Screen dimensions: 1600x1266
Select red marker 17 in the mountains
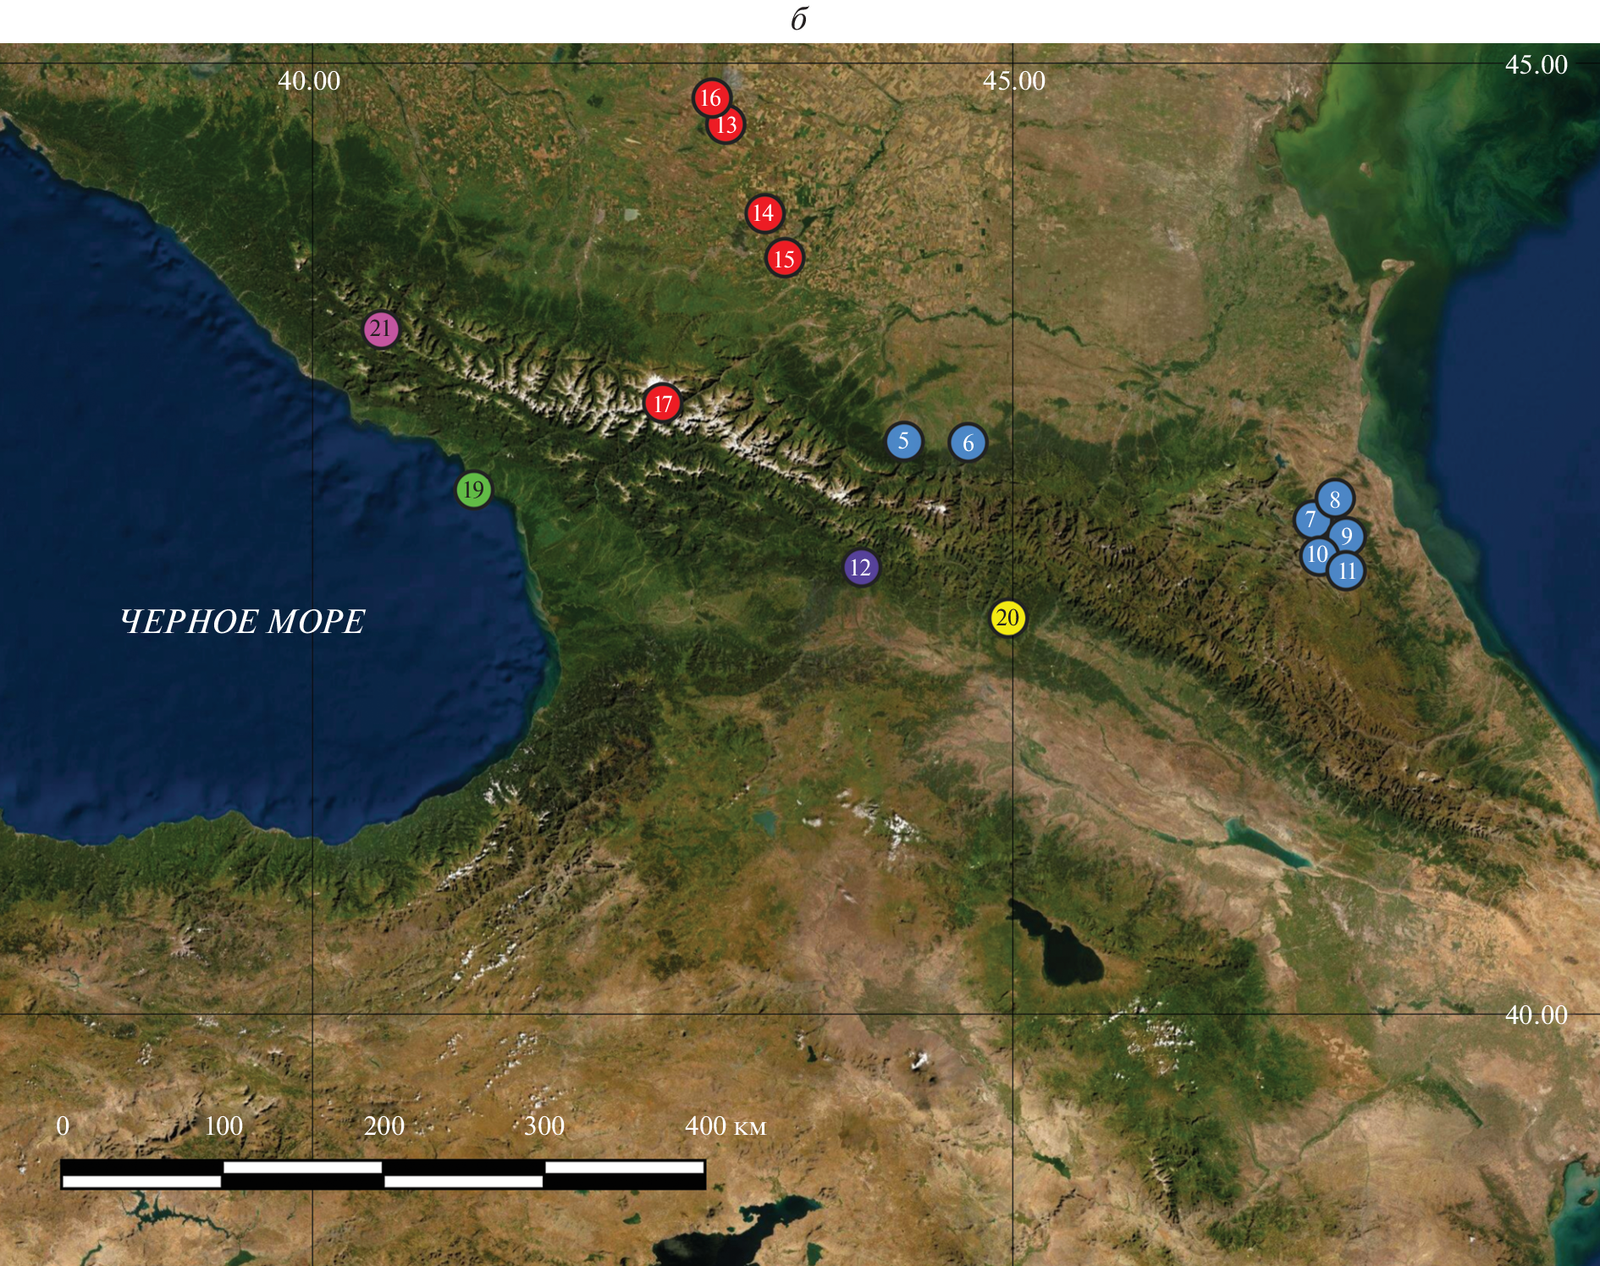pyautogui.click(x=662, y=404)
